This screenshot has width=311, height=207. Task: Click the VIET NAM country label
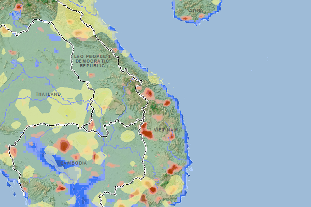click(x=165, y=129)
